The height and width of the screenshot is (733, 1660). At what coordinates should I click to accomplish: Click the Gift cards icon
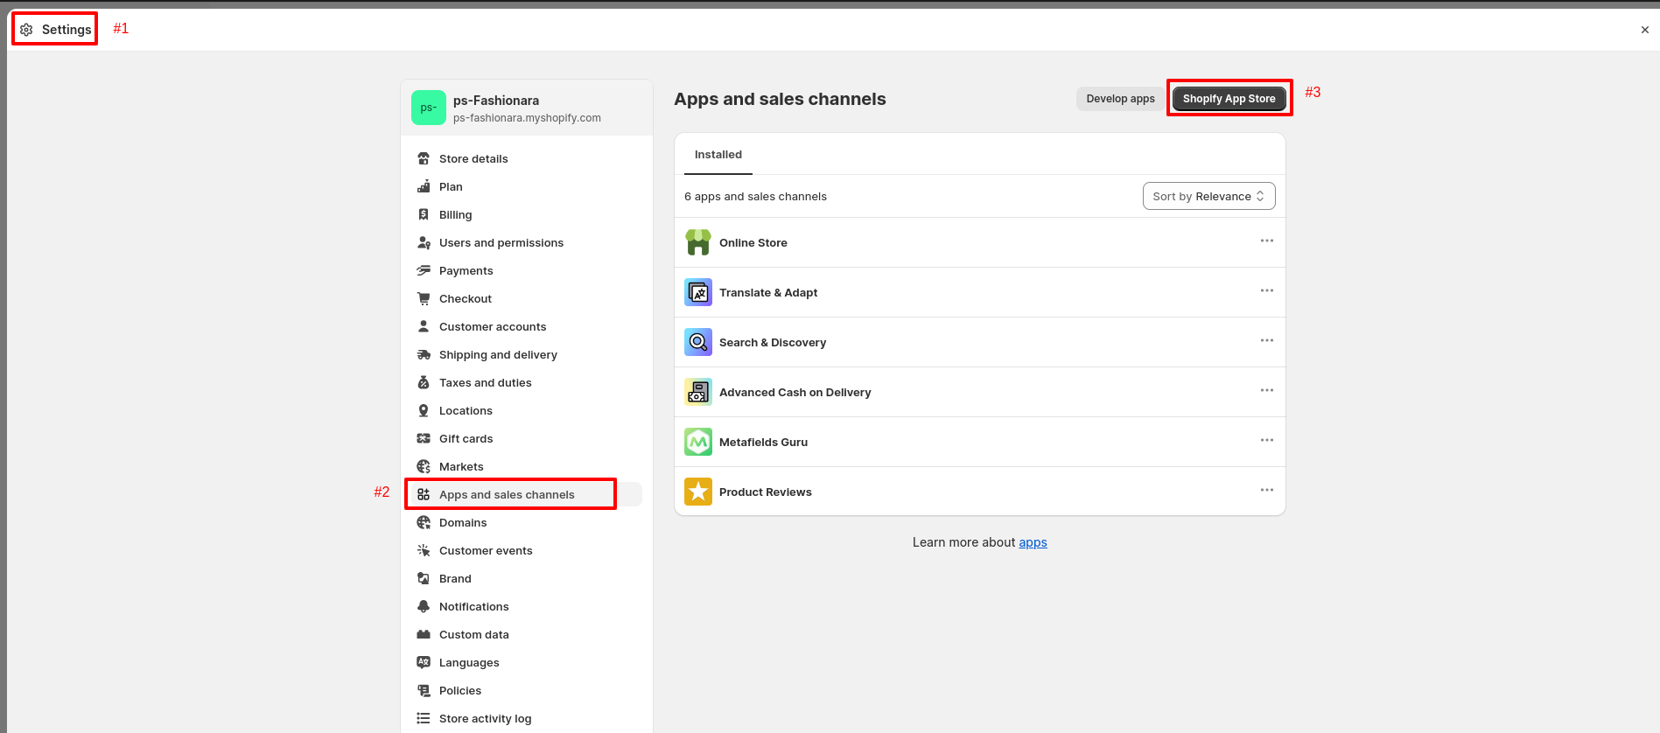[424, 438]
